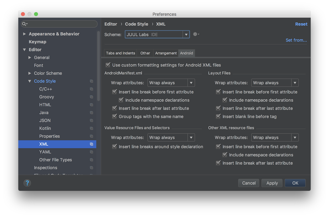The width and height of the screenshot is (329, 217).
Task: Click copy icon next to Code Style
Action: (91, 81)
